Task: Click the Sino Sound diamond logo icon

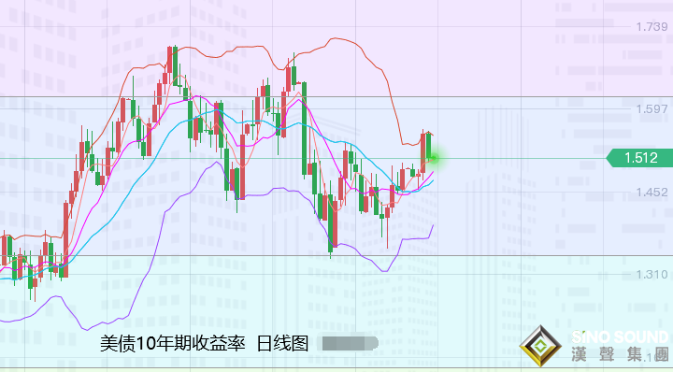Action: 540,346
